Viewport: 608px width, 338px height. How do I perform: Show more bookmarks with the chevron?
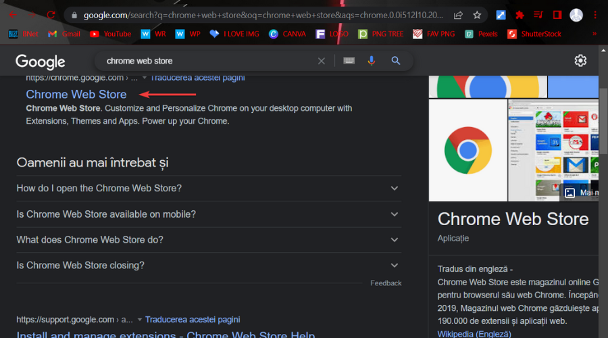(594, 34)
